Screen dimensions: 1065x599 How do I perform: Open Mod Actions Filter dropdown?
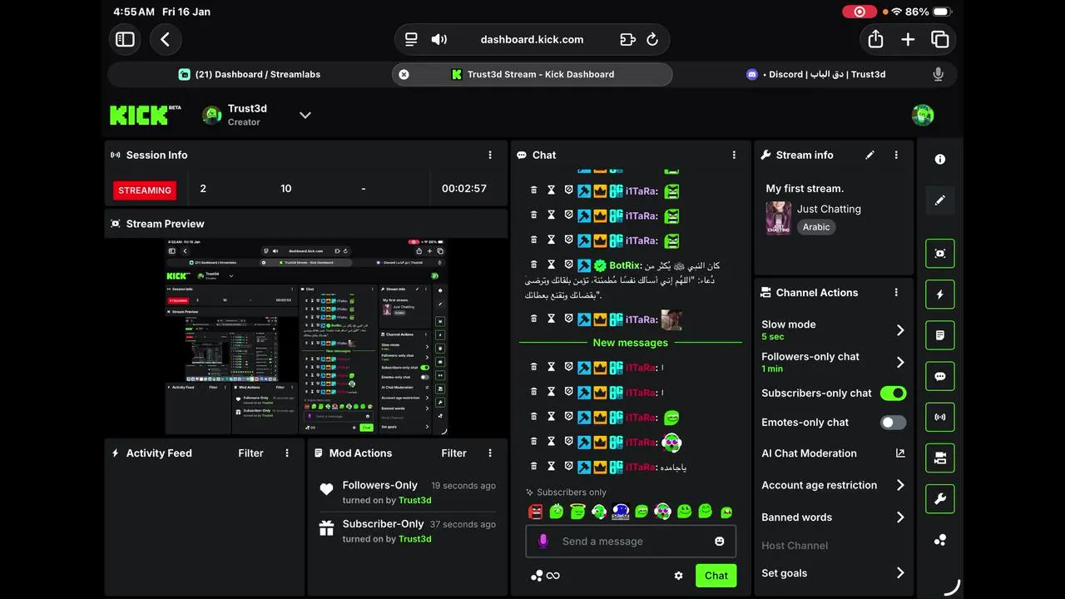click(453, 453)
